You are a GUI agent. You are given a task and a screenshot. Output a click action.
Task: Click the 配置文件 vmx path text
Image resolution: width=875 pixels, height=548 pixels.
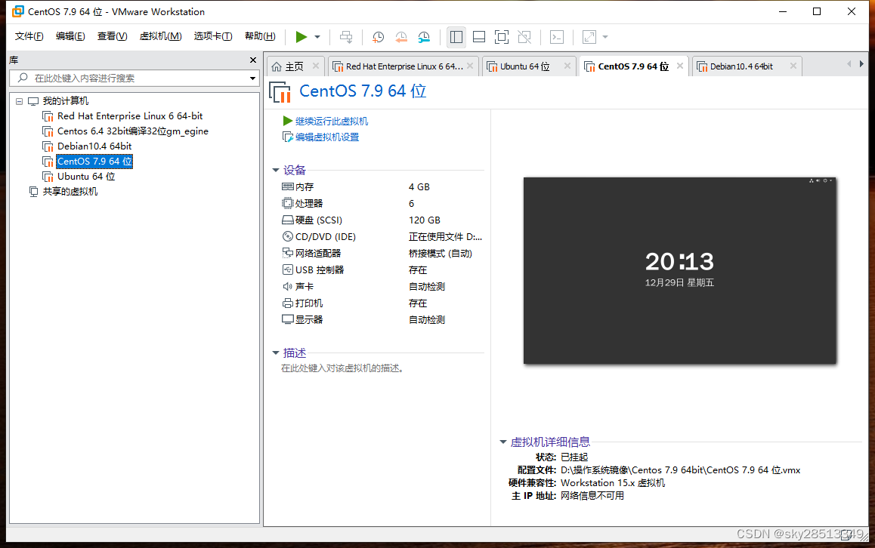680,470
